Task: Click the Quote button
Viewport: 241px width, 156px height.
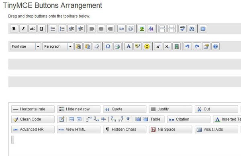Action: coord(125,109)
